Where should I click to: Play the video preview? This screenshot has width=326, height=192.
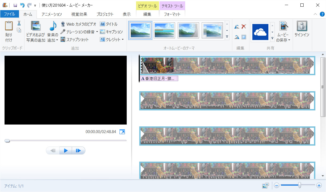66,151
